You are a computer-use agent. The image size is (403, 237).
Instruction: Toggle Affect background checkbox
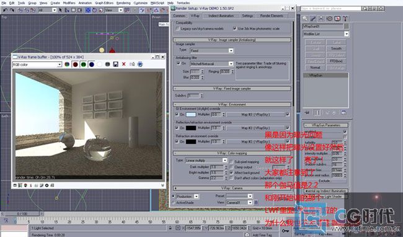231,172
